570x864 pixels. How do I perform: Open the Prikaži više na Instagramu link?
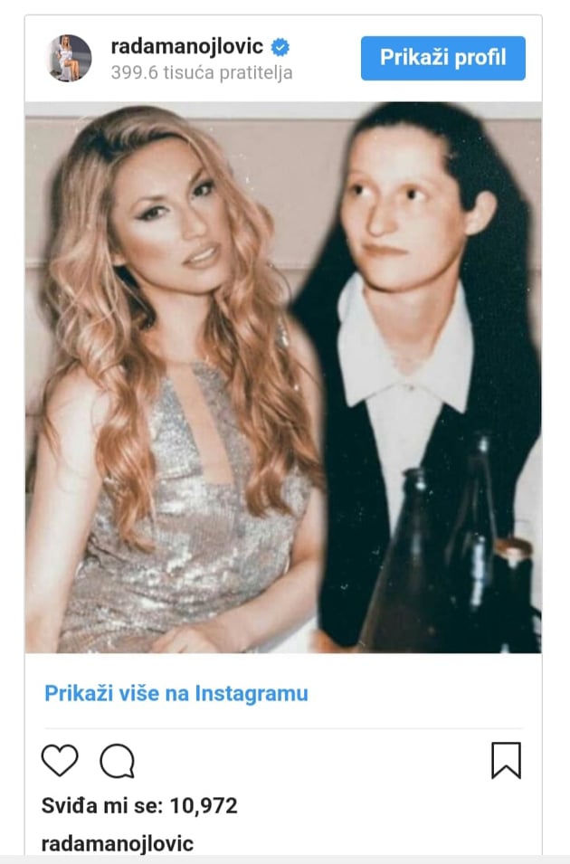176,693
